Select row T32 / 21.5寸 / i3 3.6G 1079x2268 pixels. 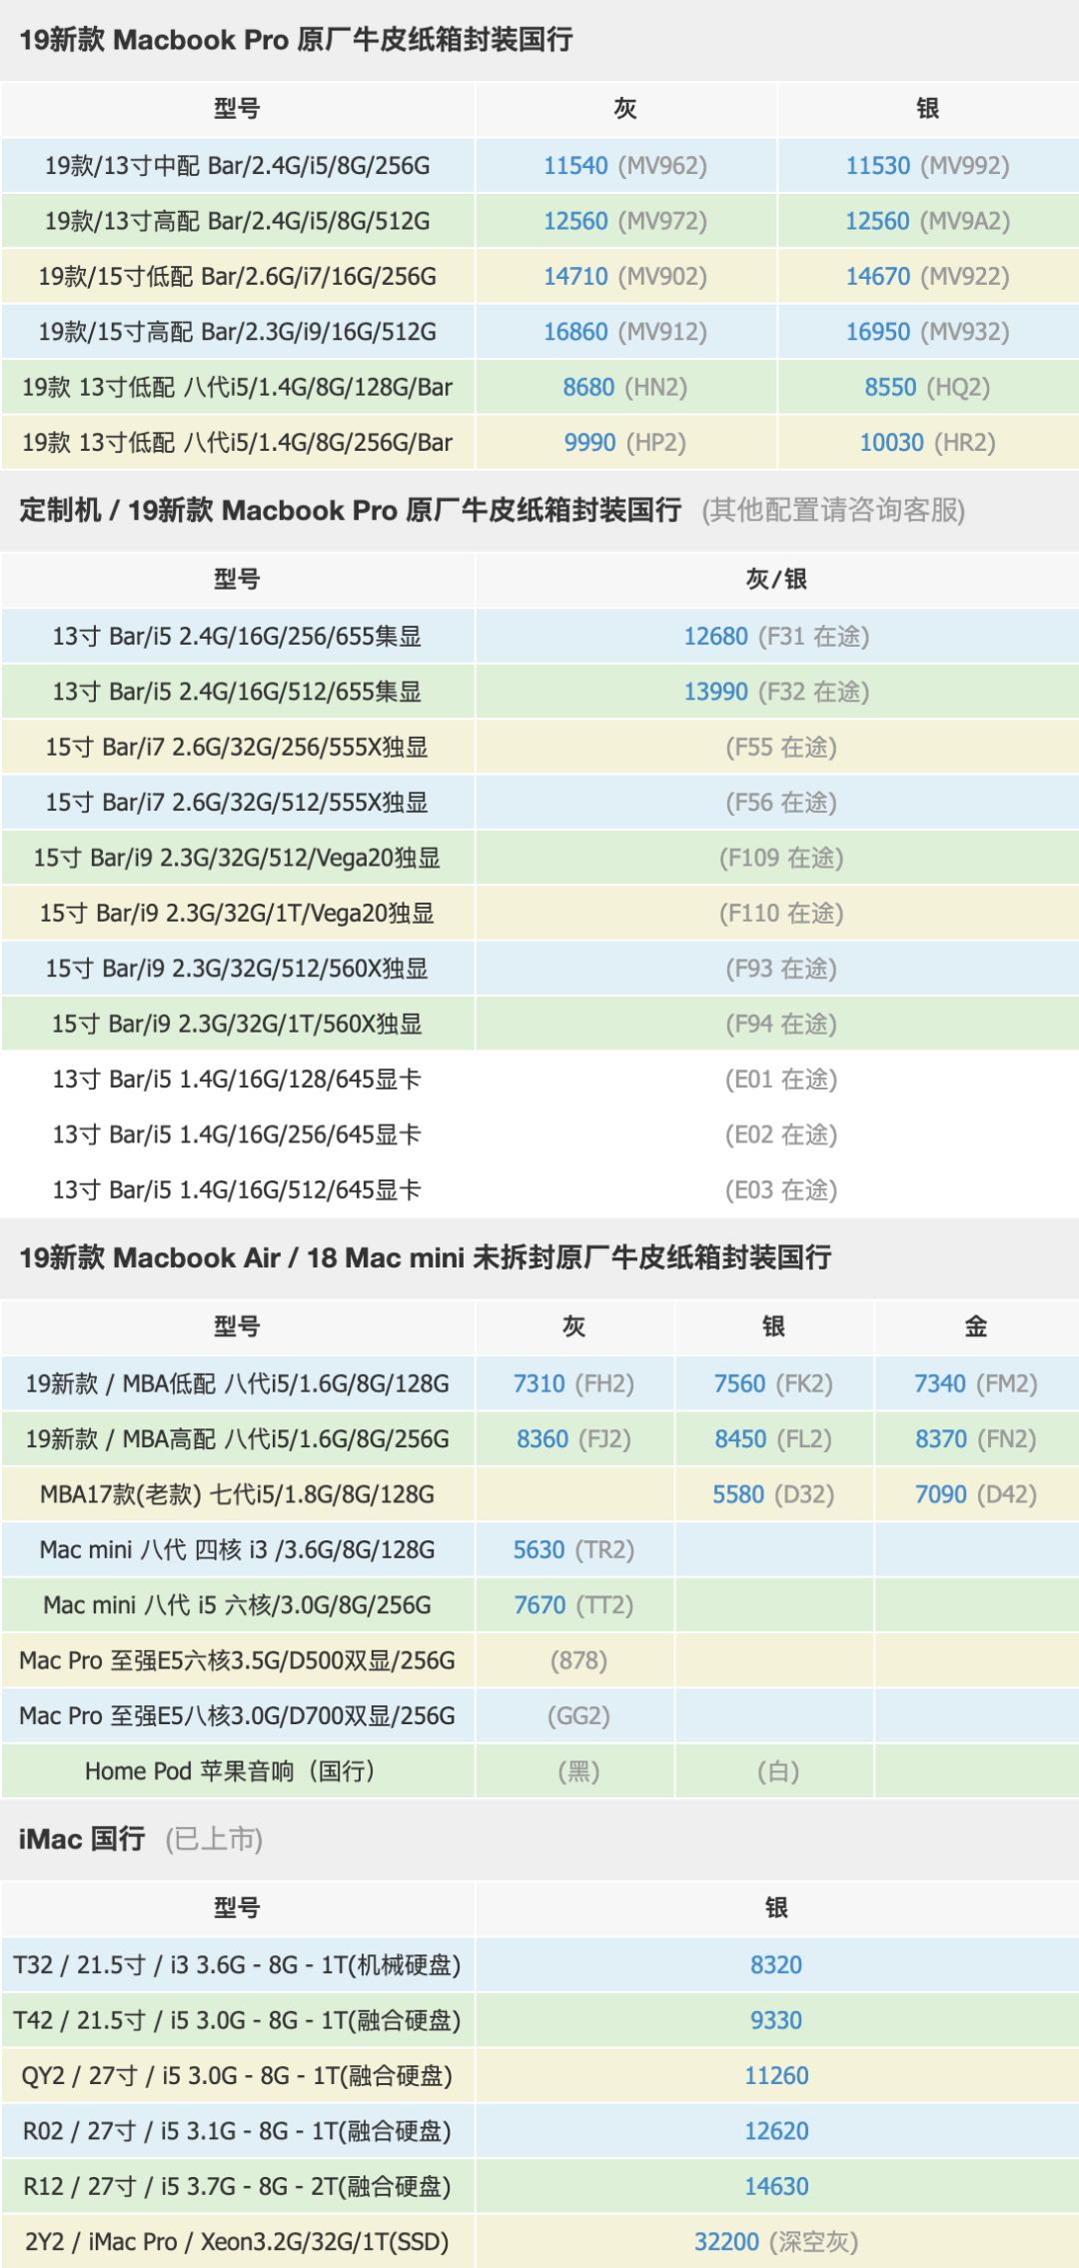click(x=539, y=1965)
